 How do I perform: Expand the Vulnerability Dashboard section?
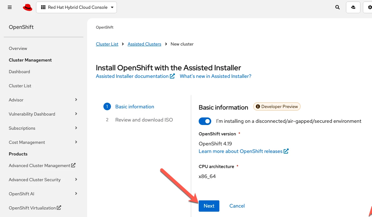pyautogui.click(x=43, y=114)
